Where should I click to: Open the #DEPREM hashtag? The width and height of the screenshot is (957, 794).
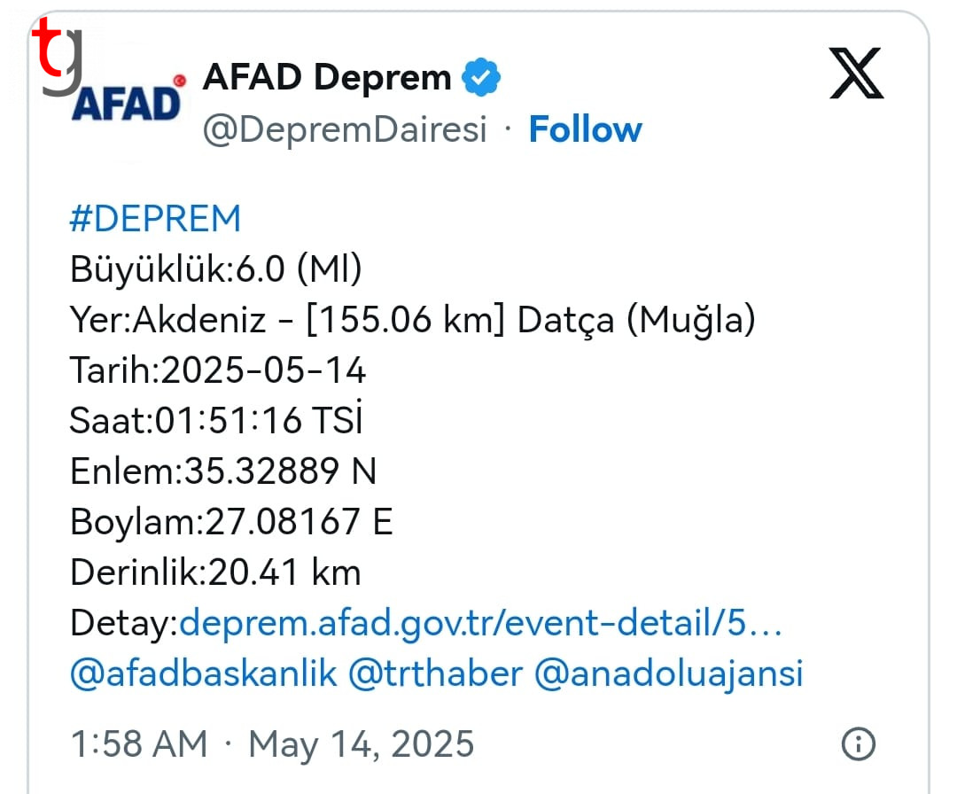[x=156, y=219]
